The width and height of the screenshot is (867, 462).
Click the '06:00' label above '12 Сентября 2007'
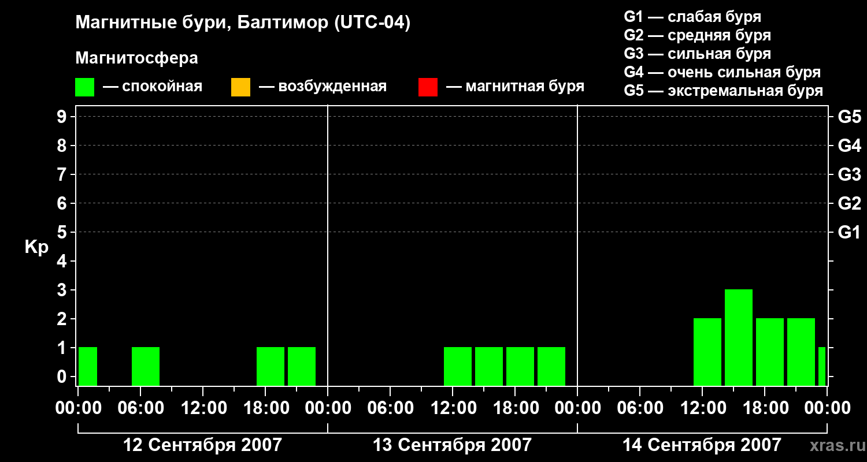140,408
